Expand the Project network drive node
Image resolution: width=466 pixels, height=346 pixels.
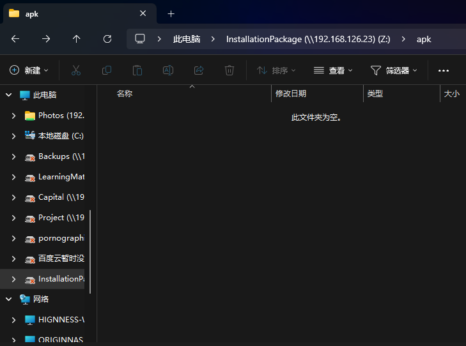tap(13, 218)
